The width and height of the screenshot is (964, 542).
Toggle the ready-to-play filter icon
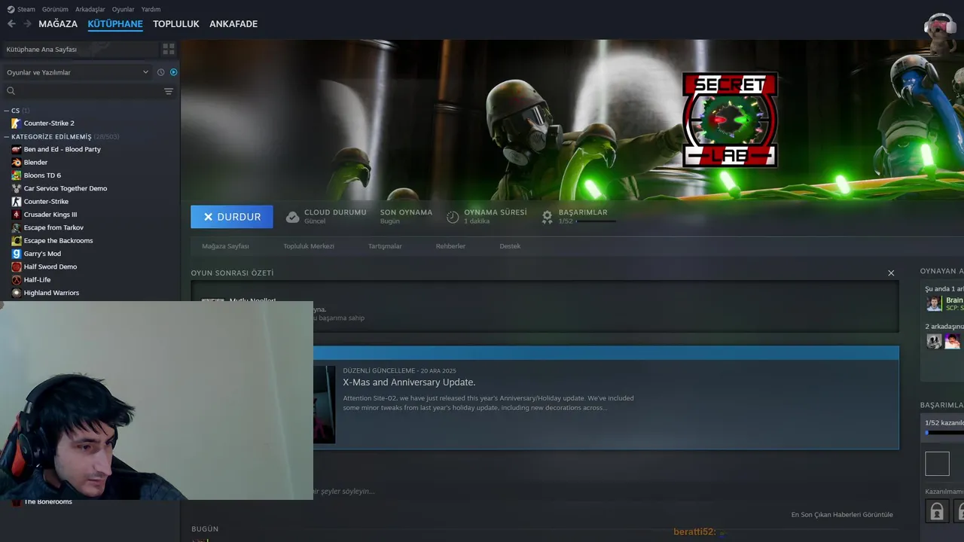[173, 72]
